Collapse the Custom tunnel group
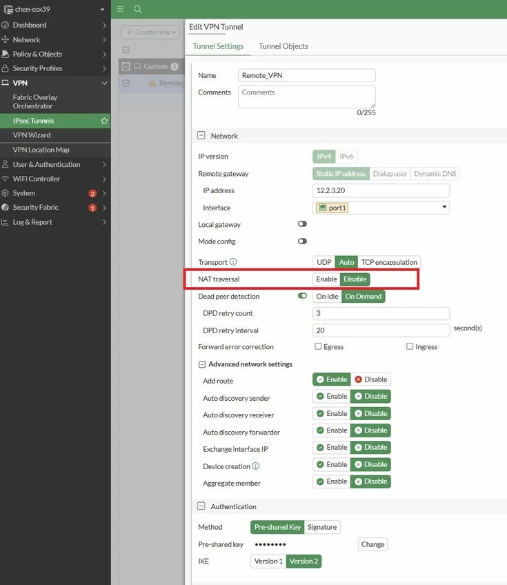The image size is (507, 585). pos(126,66)
